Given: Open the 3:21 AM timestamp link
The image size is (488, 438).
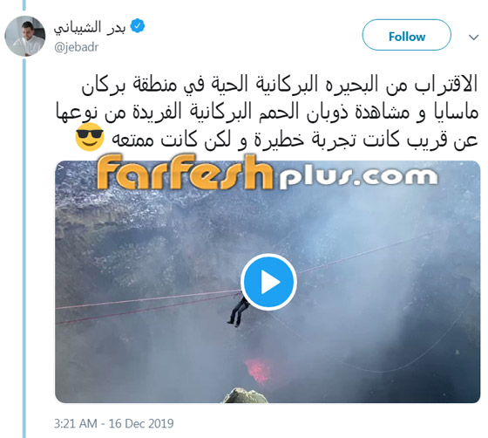Looking at the screenshot, I should [x=75, y=424].
